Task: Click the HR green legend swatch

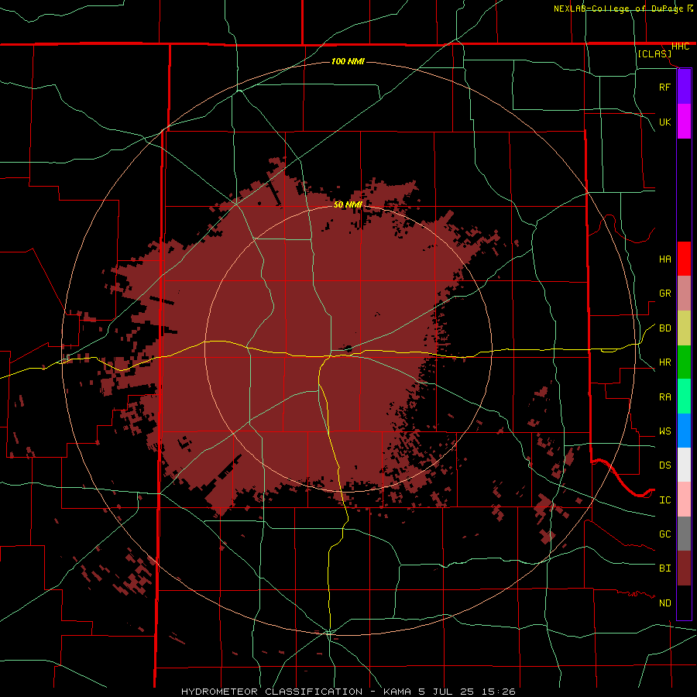Action: click(684, 362)
